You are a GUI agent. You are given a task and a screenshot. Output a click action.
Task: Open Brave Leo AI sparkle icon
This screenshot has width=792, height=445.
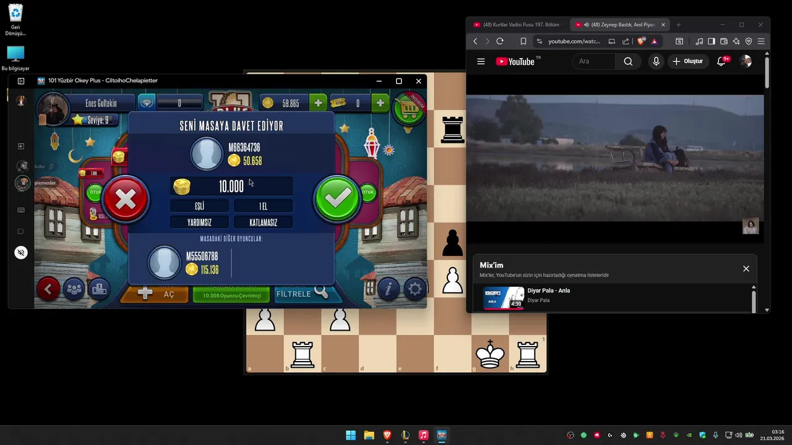coord(736,41)
